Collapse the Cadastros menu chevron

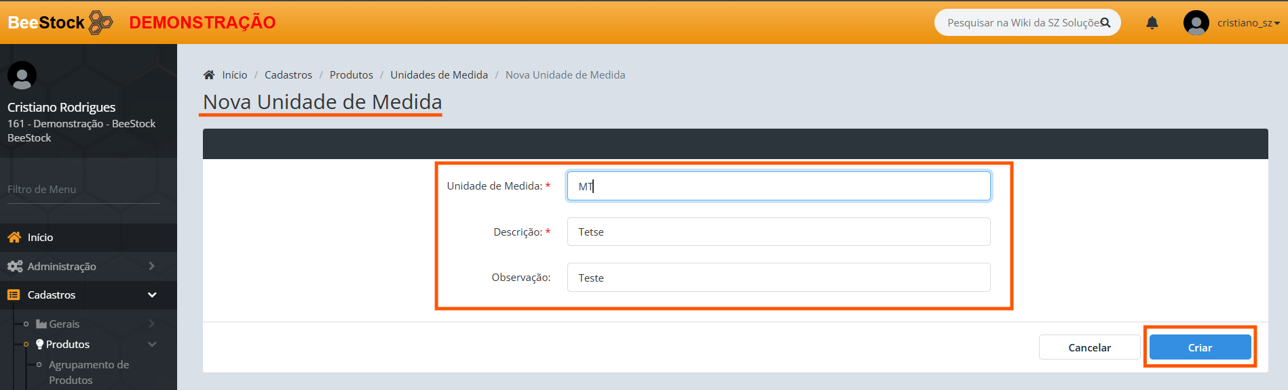[152, 295]
